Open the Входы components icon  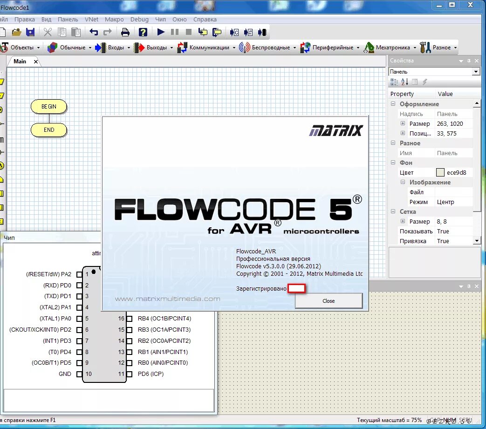(x=101, y=48)
